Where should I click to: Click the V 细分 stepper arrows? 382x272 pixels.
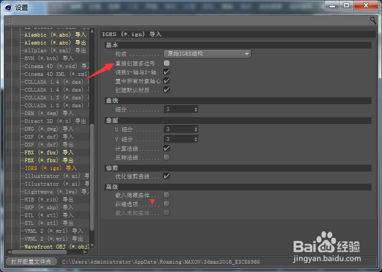[x=196, y=139]
